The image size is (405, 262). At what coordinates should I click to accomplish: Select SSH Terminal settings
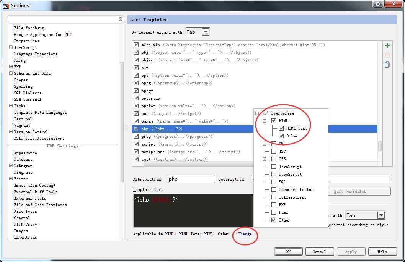coord(28,99)
